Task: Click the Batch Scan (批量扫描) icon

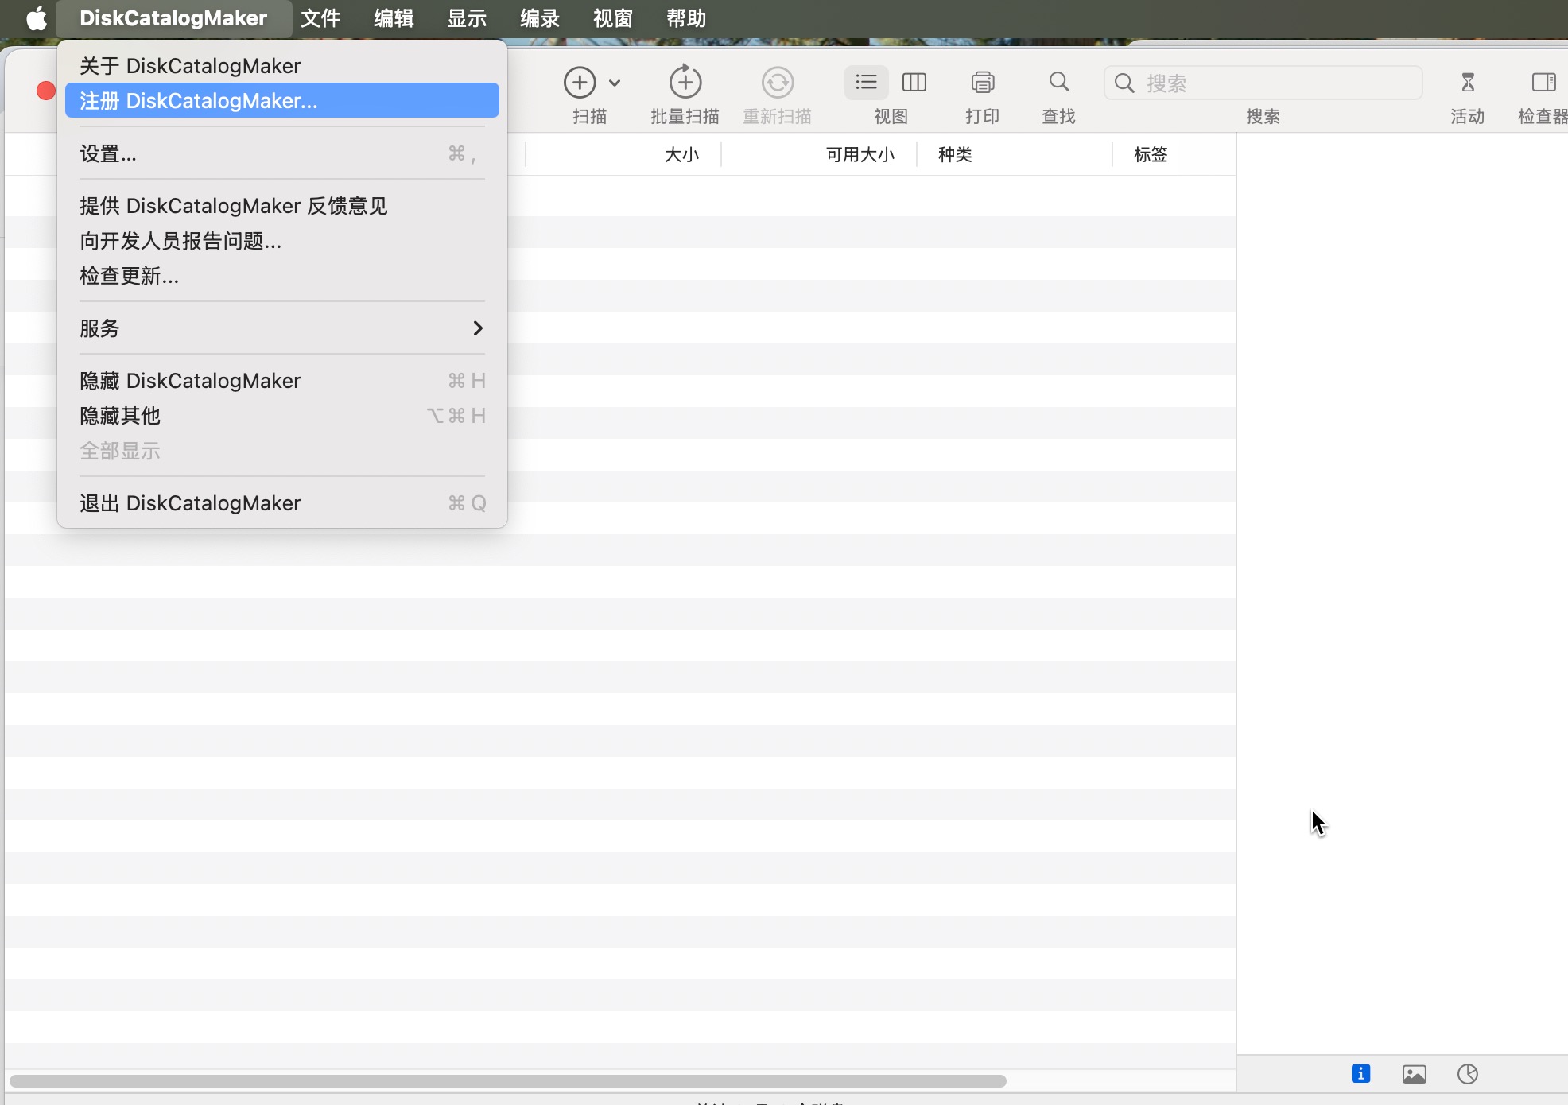Action: coord(685,82)
